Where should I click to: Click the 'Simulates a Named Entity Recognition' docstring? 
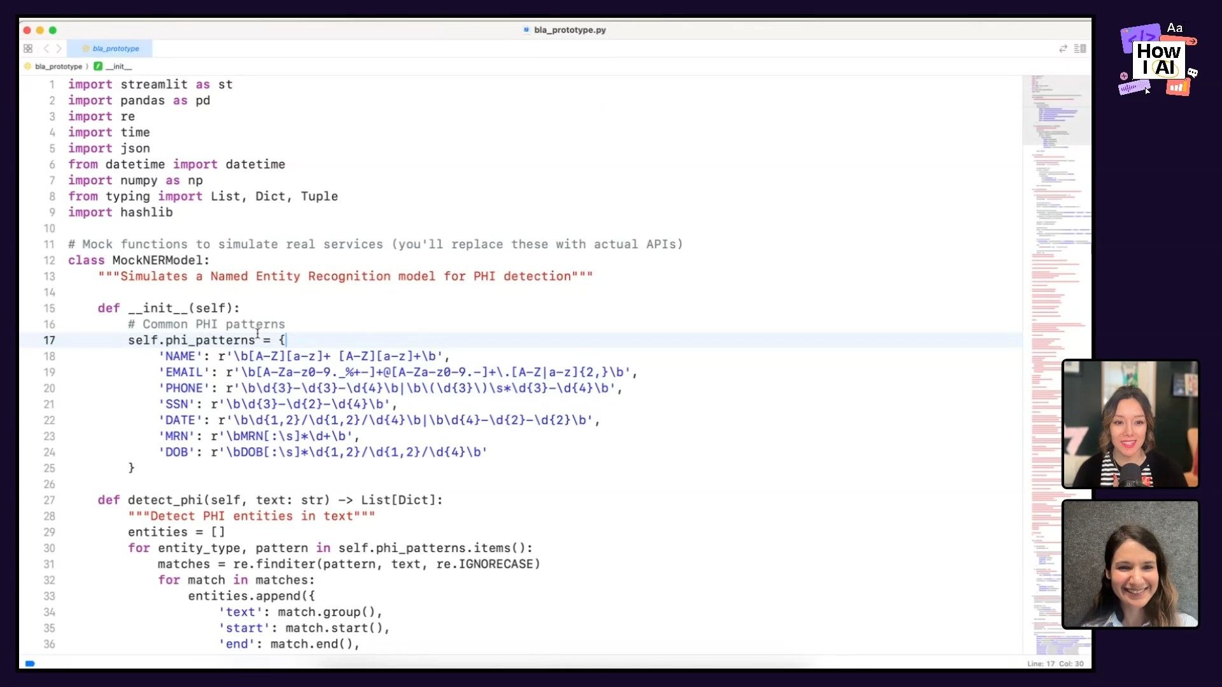[x=346, y=276]
